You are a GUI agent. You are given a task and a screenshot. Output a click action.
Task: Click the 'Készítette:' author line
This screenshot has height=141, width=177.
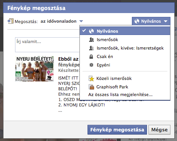tap(69, 70)
